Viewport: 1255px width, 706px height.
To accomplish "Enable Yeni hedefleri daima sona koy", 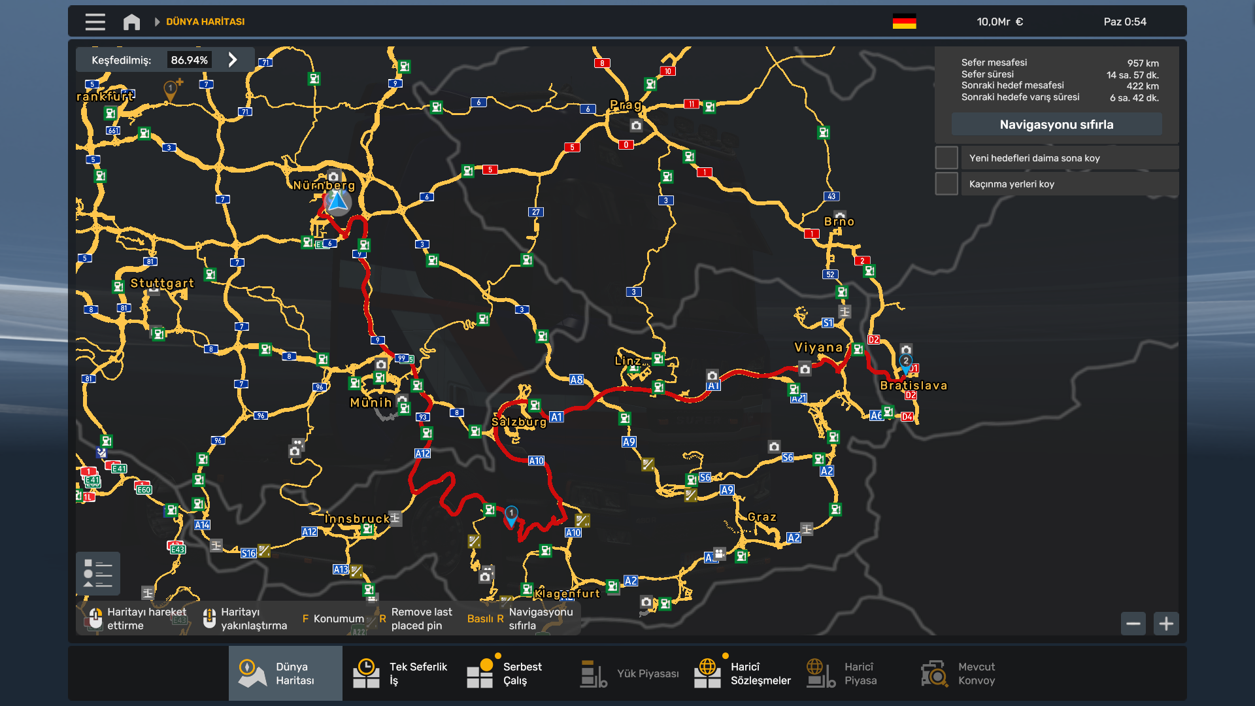I will (x=946, y=158).
